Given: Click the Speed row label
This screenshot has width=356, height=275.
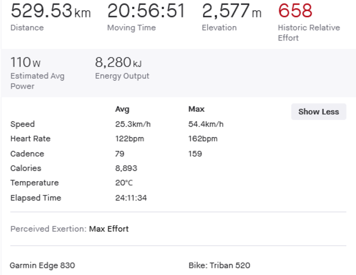Looking at the screenshot, I should pyautogui.click(x=22, y=124).
